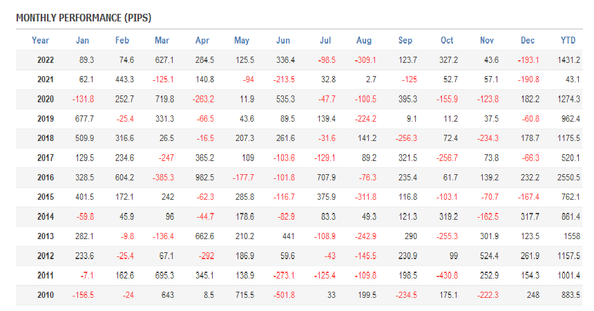594x311 pixels.
Task: Click the Monthly Performance (Pips) heading
Action: [x=84, y=17]
